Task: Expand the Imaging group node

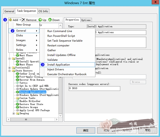Action: point(14,113)
